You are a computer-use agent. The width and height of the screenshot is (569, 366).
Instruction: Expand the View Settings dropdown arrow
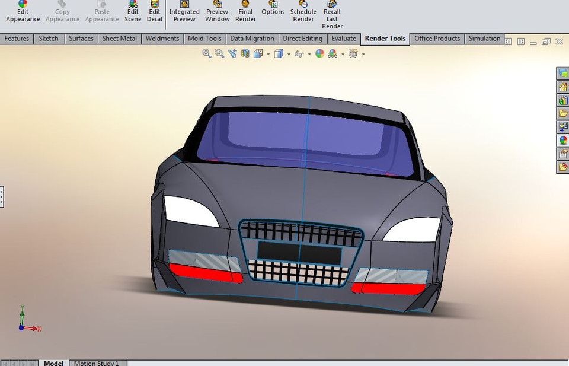363,55
